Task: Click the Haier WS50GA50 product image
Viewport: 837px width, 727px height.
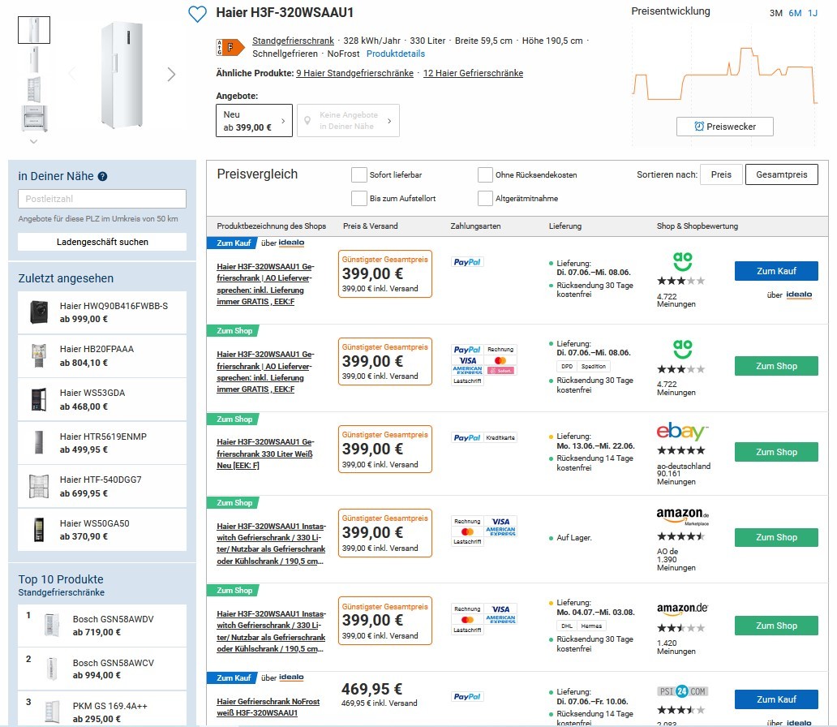Action: [38, 530]
